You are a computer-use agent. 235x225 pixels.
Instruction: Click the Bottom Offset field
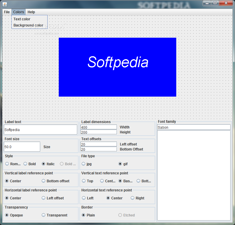99,149
